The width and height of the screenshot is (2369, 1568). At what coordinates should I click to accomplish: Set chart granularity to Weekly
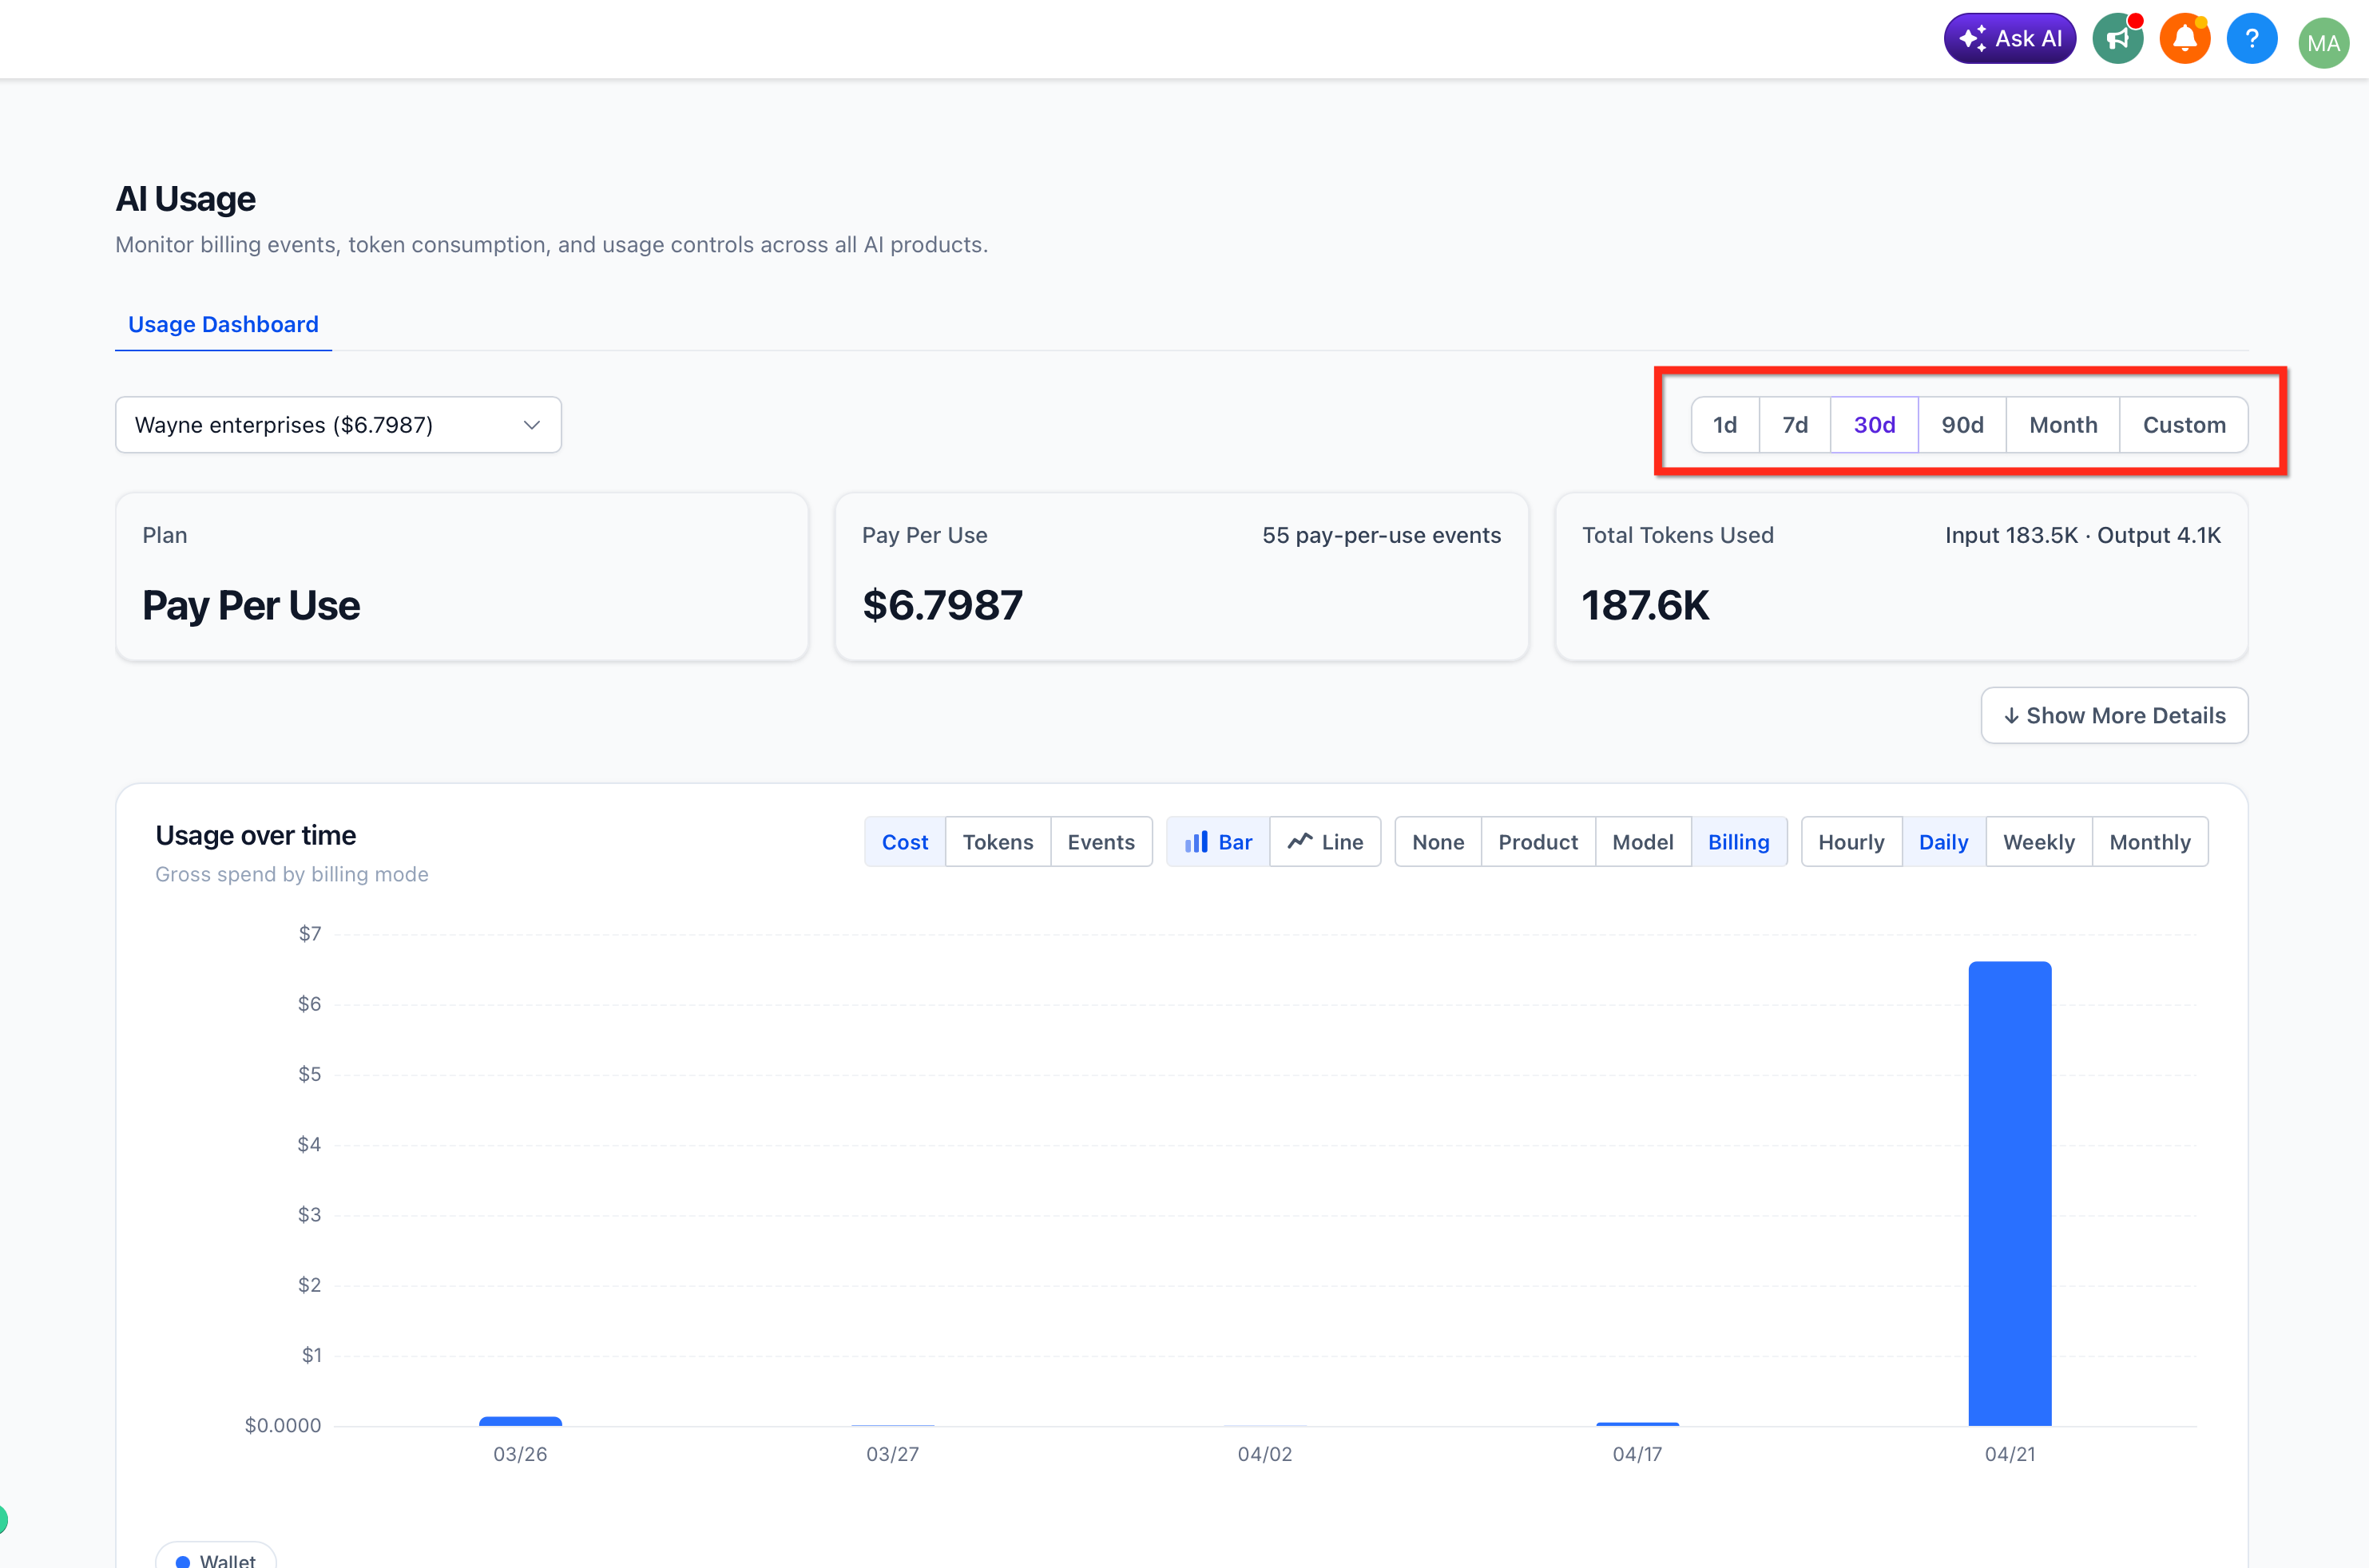click(2038, 842)
